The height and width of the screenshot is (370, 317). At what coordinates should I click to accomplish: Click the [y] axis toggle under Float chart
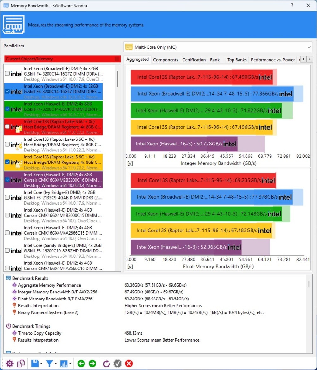[x=130, y=267]
